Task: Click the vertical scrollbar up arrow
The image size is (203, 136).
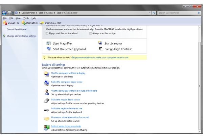Action: (200, 27)
